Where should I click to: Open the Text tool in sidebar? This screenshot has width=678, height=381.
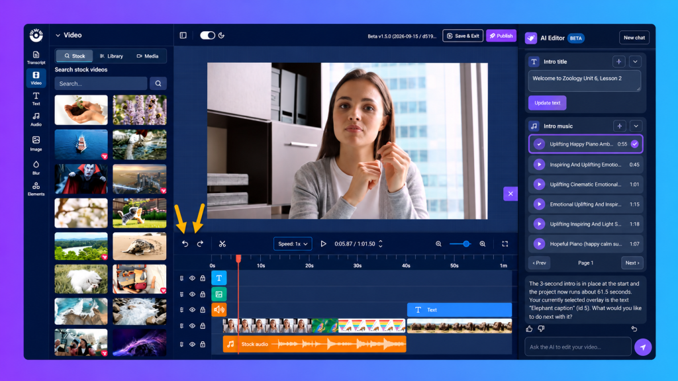[x=36, y=99]
